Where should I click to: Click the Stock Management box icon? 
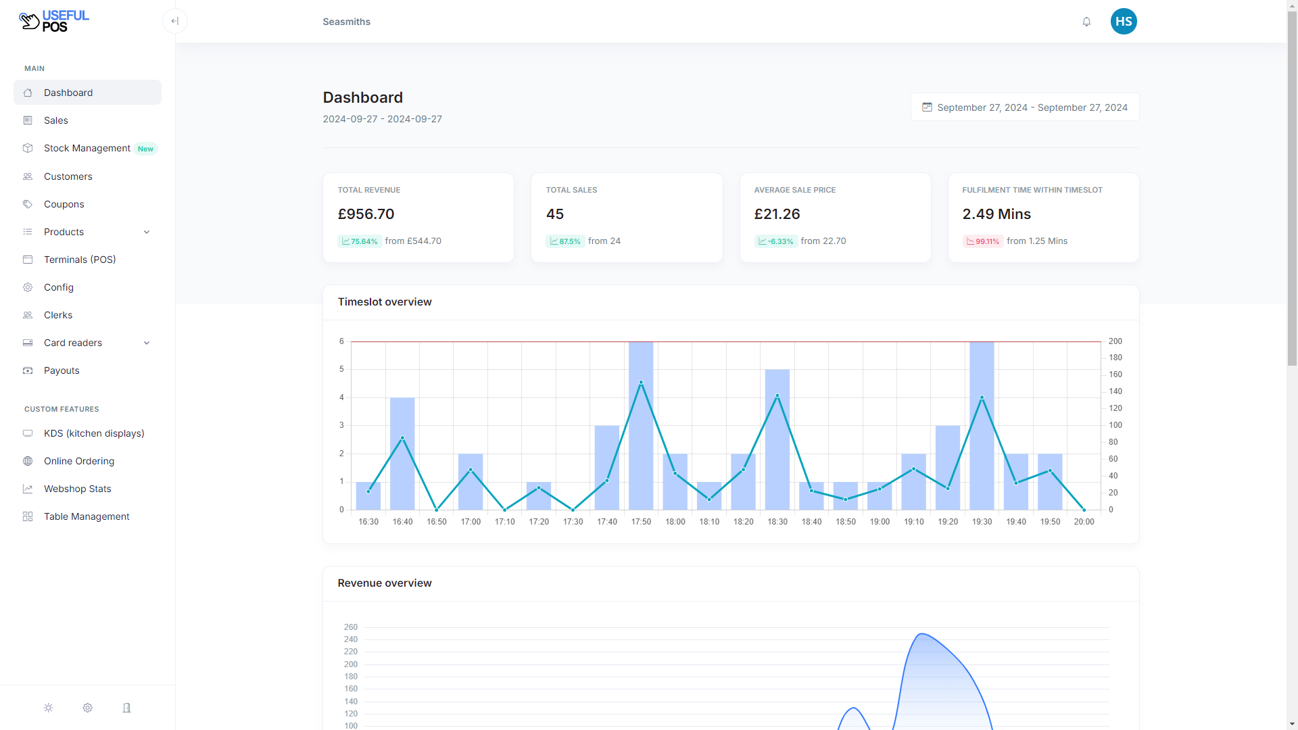point(28,148)
